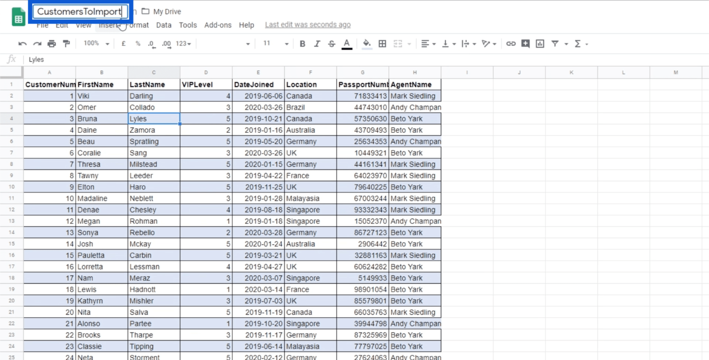Open filter views dropdown arrow
The image size is (709, 360).
point(566,44)
